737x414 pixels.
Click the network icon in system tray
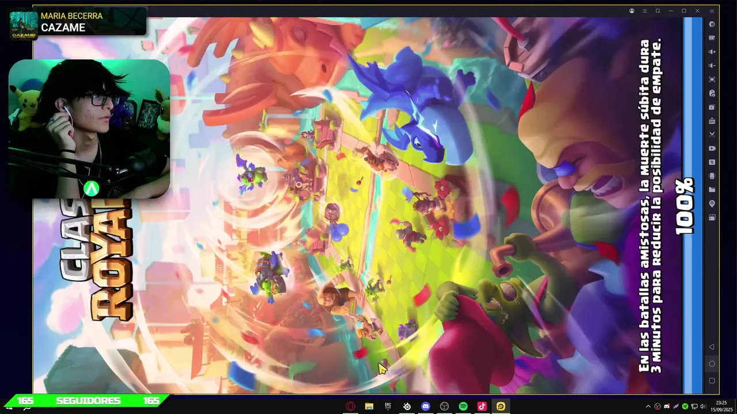(x=694, y=407)
